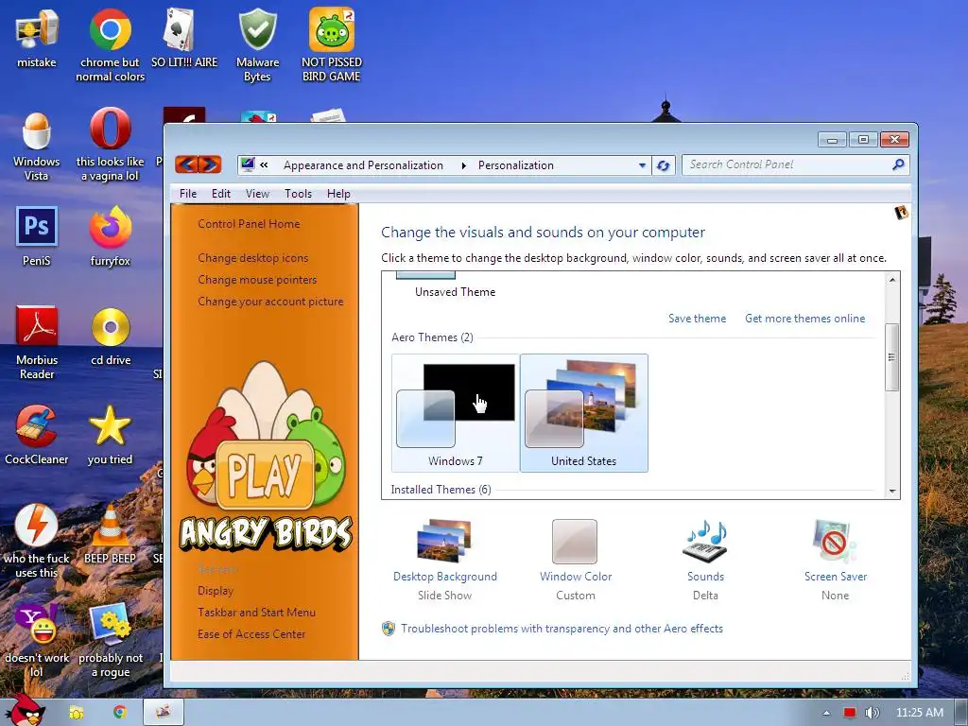968x726 pixels.
Task: Click the Back navigation arrow
Action: tap(186, 164)
